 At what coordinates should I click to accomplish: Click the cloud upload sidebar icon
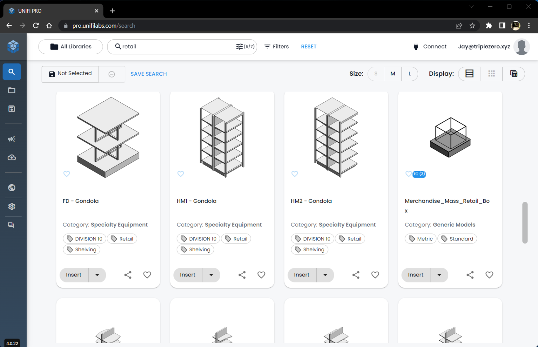pos(12,158)
